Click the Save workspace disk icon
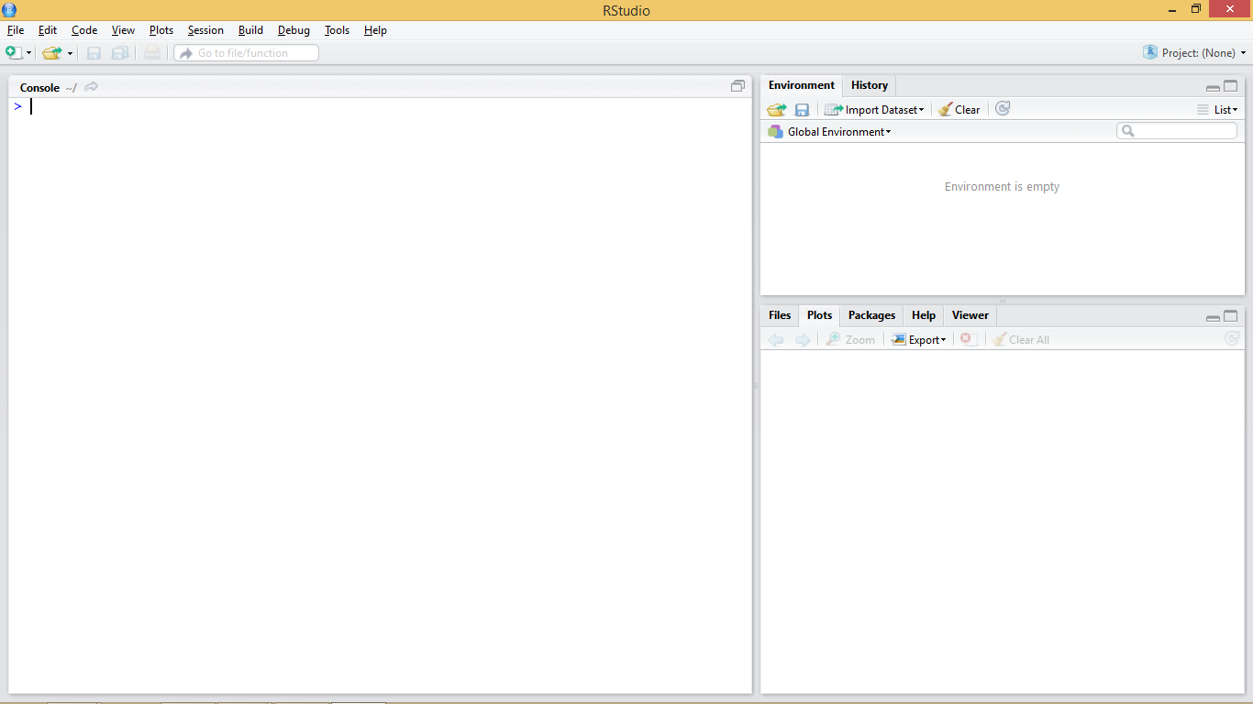 coord(802,109)
